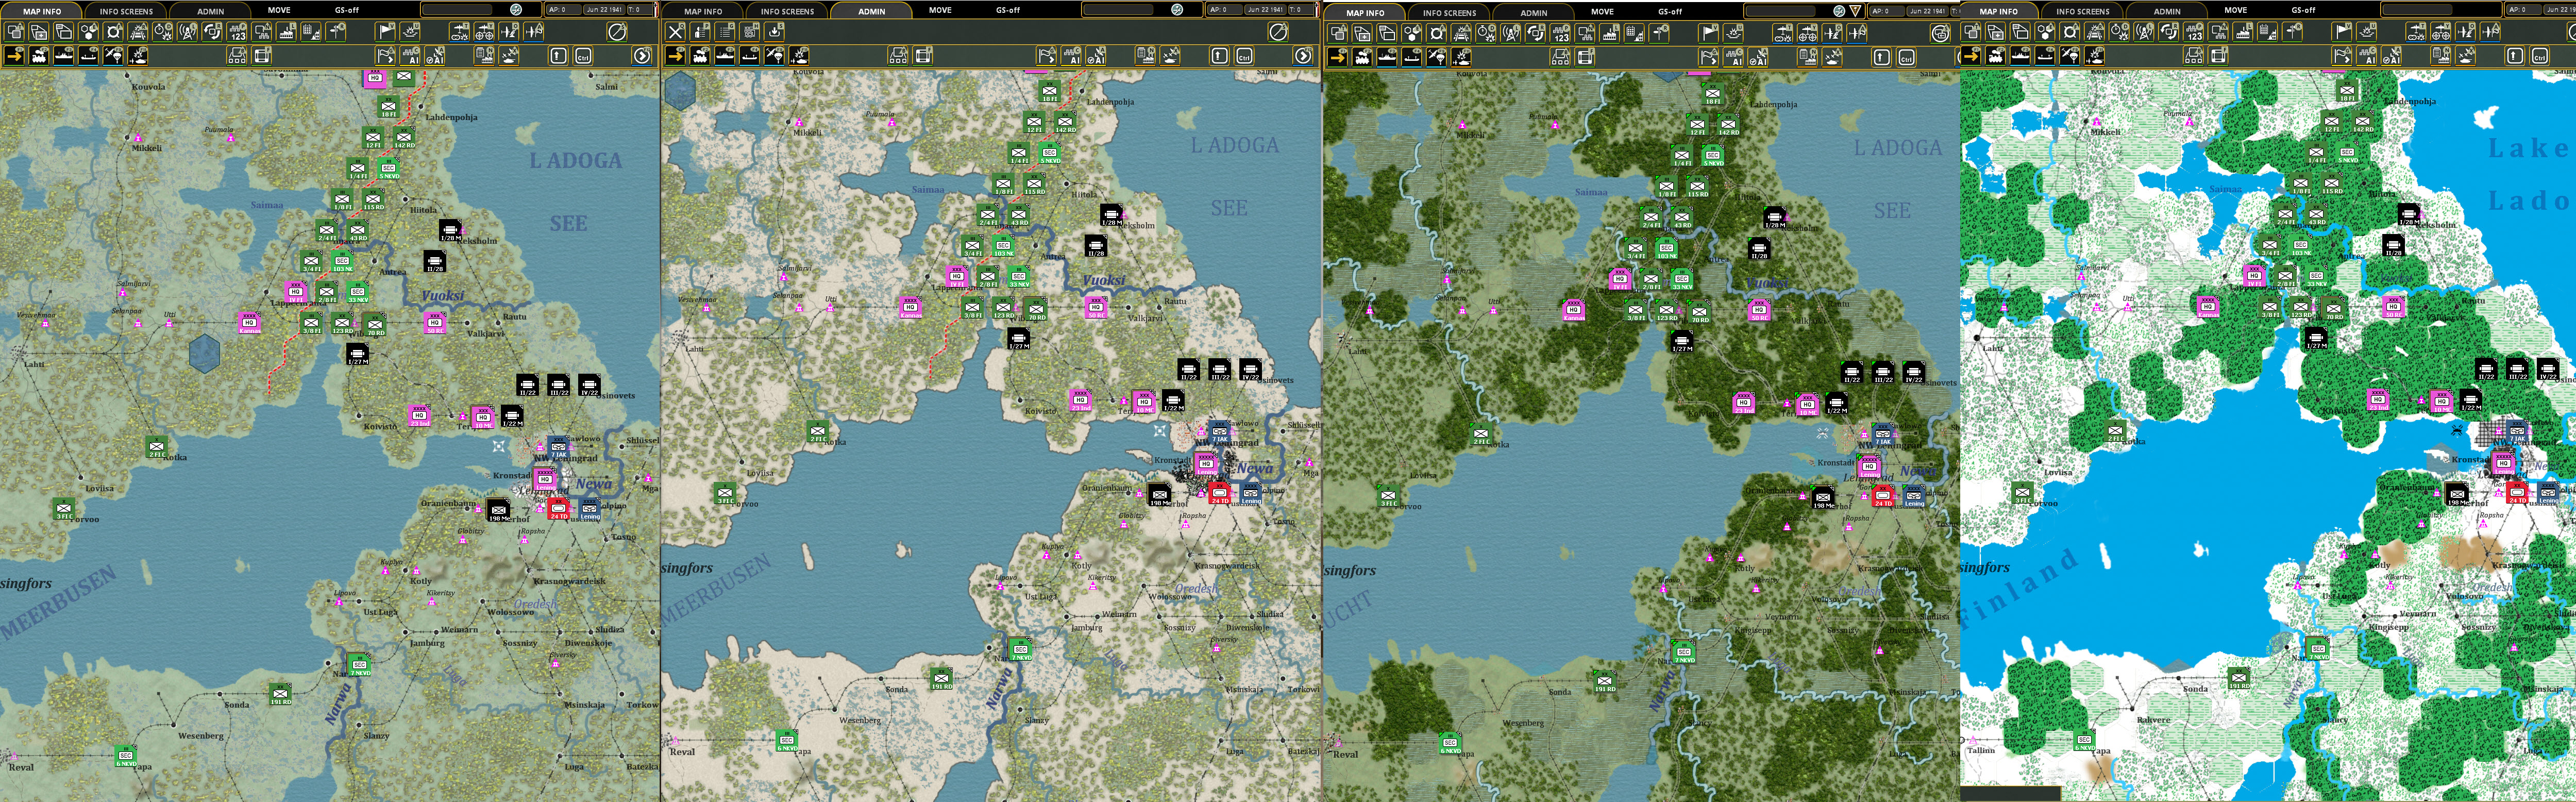Toggle rail damage (R) icon in leftmost panel
2576x802 pixels.
(x=138, y=32)
